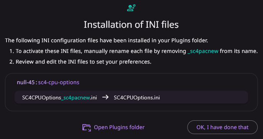Select SC4CPUOptions at start of source filename
The width and height of the screenshot is (263, 139).
pyautogui.click(x=42, y=97)
